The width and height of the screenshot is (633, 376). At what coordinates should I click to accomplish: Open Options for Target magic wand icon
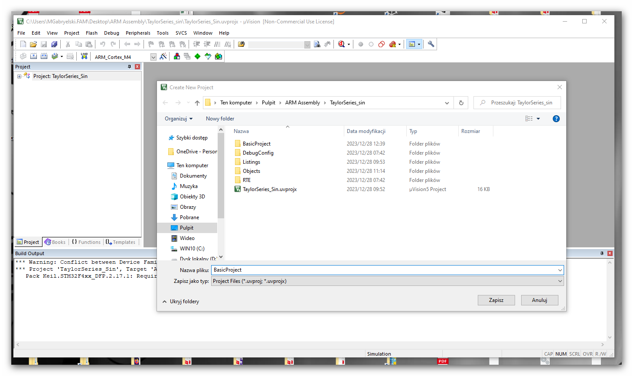pyautogui.click(x=163, y=56)
